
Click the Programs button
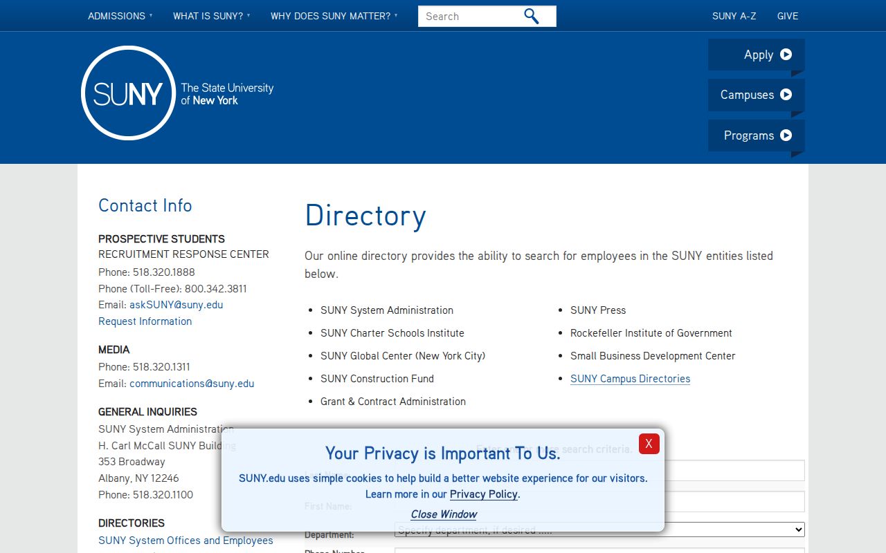(756, 135)
